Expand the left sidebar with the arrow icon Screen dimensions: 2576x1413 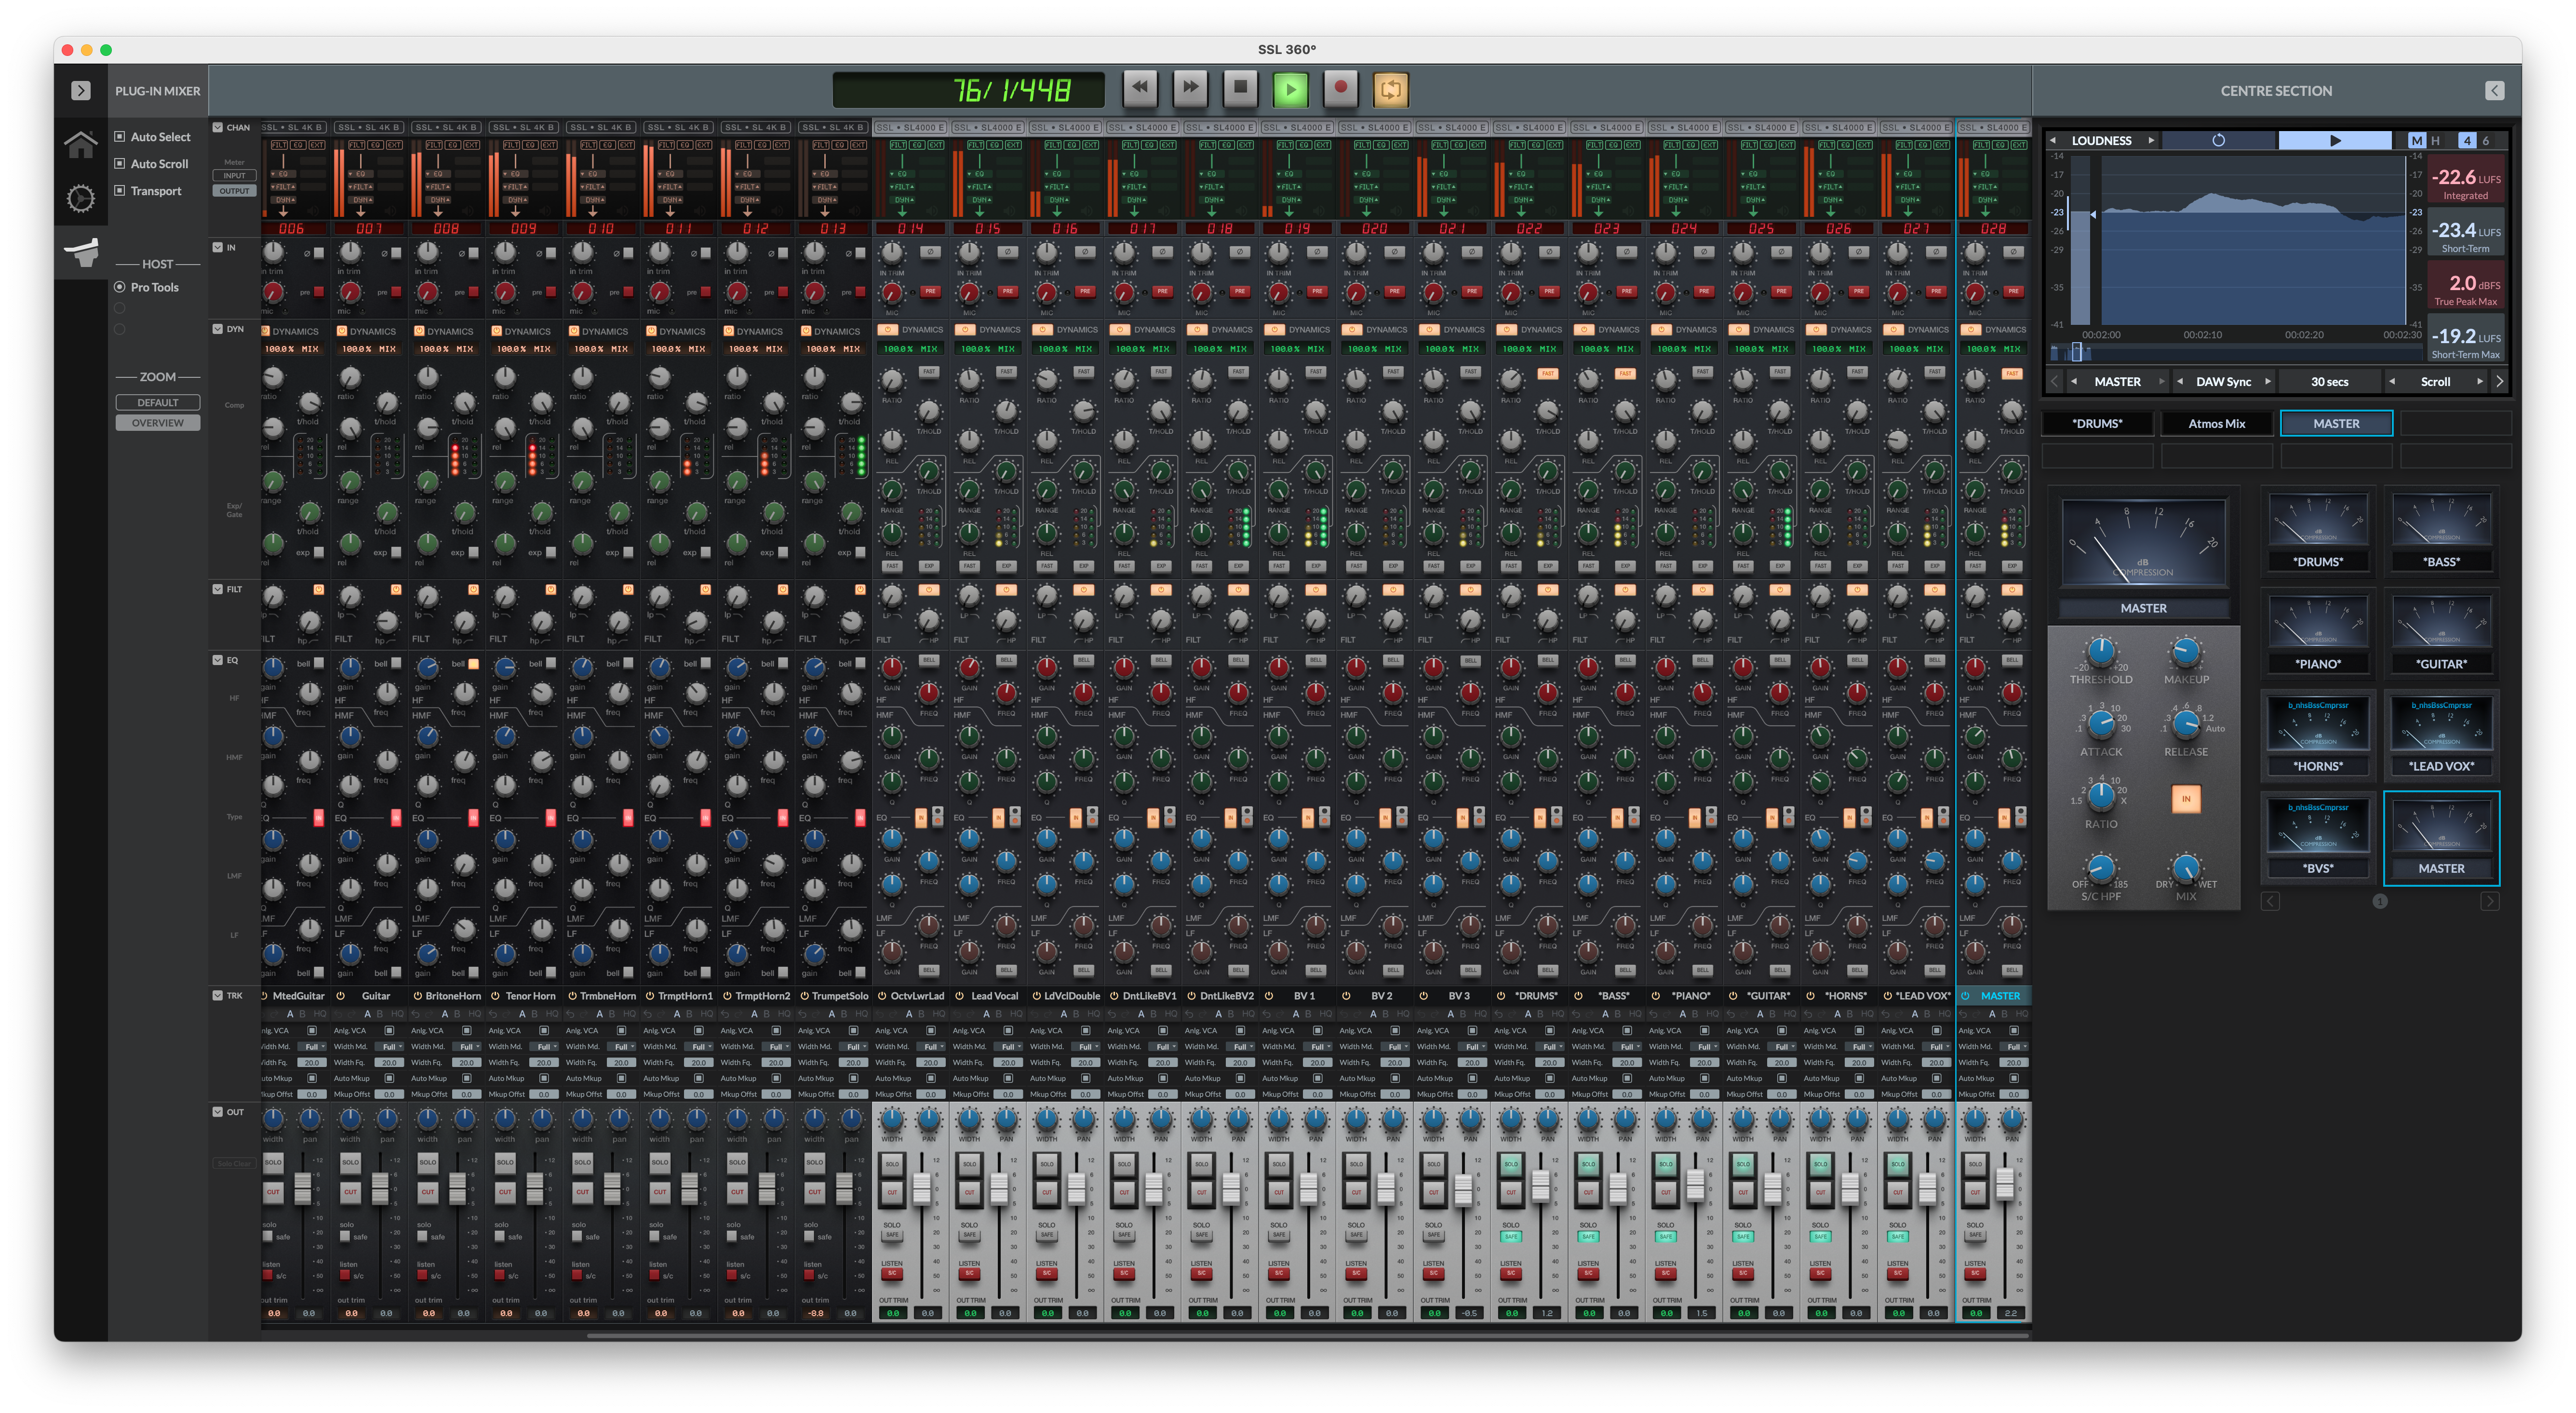pos(81,91)
